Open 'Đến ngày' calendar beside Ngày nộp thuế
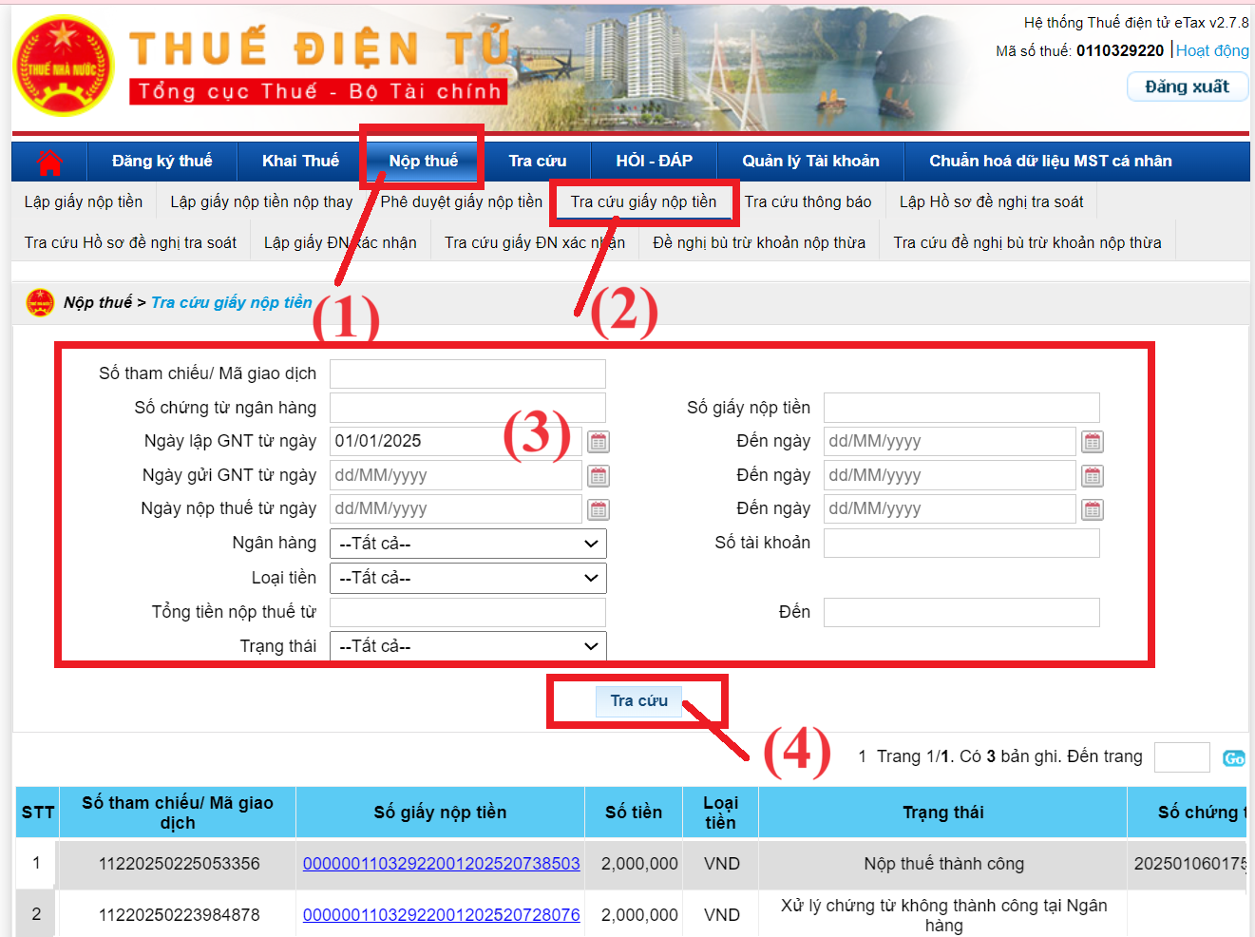The height and width of the screenshot is (937, 1255). coord(1093,510)
